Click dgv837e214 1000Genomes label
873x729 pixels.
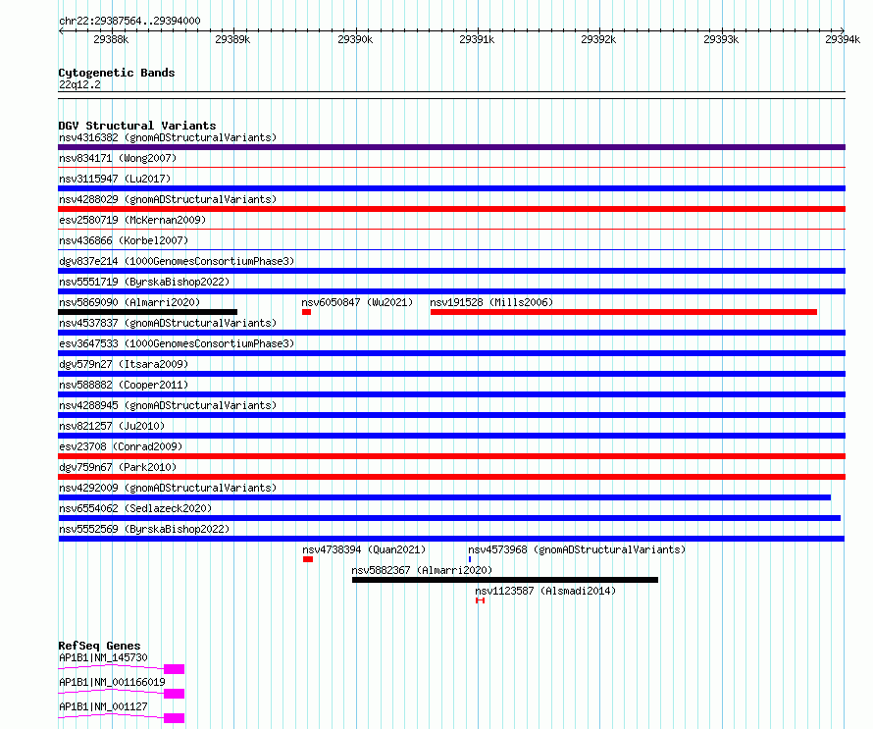(177, 261)
